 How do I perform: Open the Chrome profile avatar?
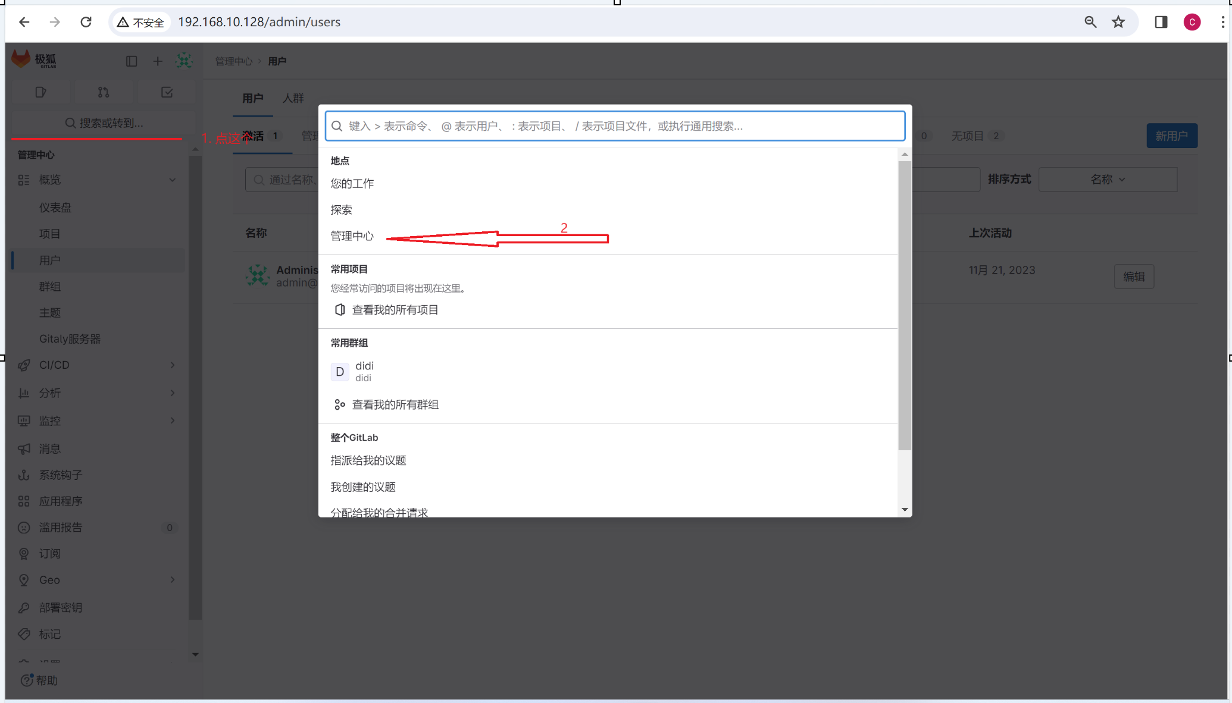tap(1192, 22)
